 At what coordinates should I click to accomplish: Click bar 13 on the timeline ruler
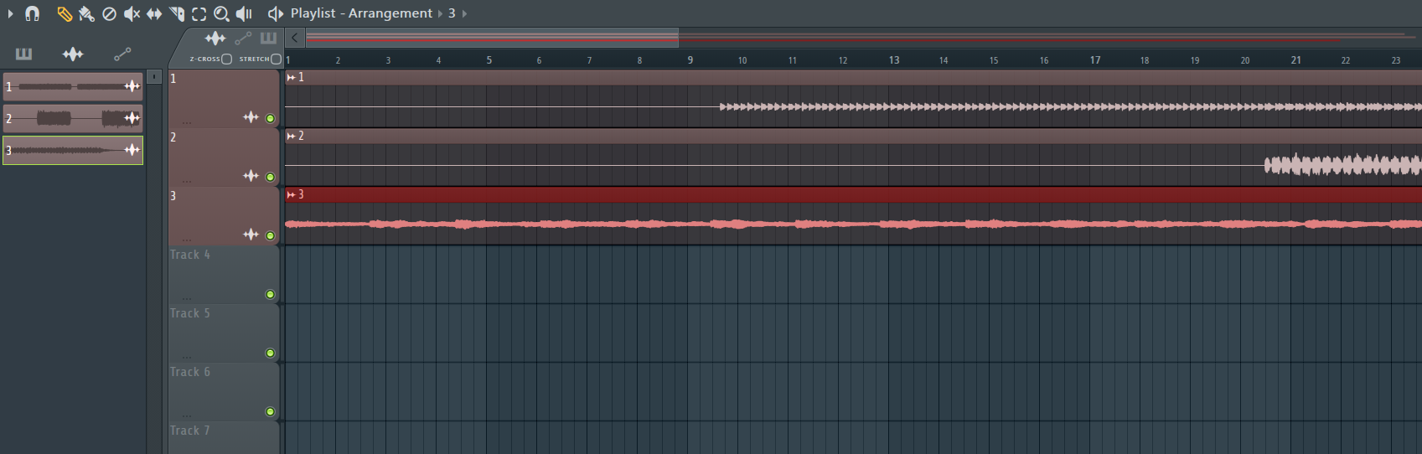click(x=894, y=60)
